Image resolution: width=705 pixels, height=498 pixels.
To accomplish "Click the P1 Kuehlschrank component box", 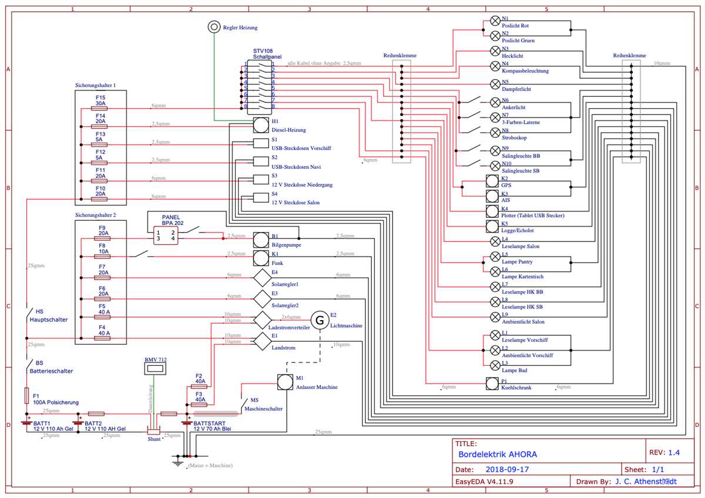I will tap(492, 383).
